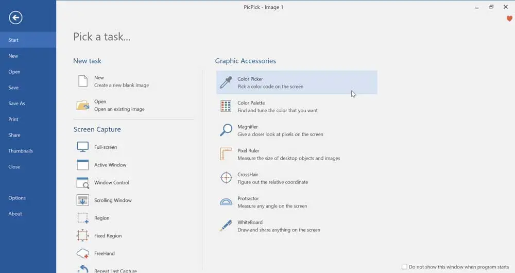Minimize the PicPick window

476,7
